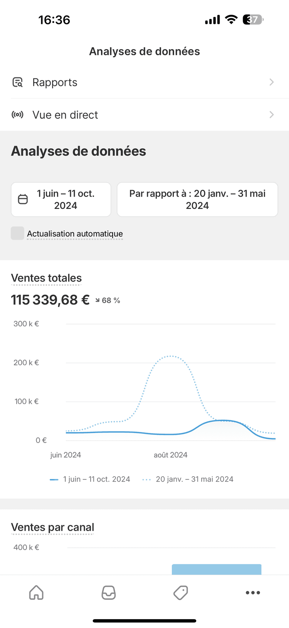Screen dimensions: 289x628
Task: Open the Products tag tab icon
Action: coord(180,592)
